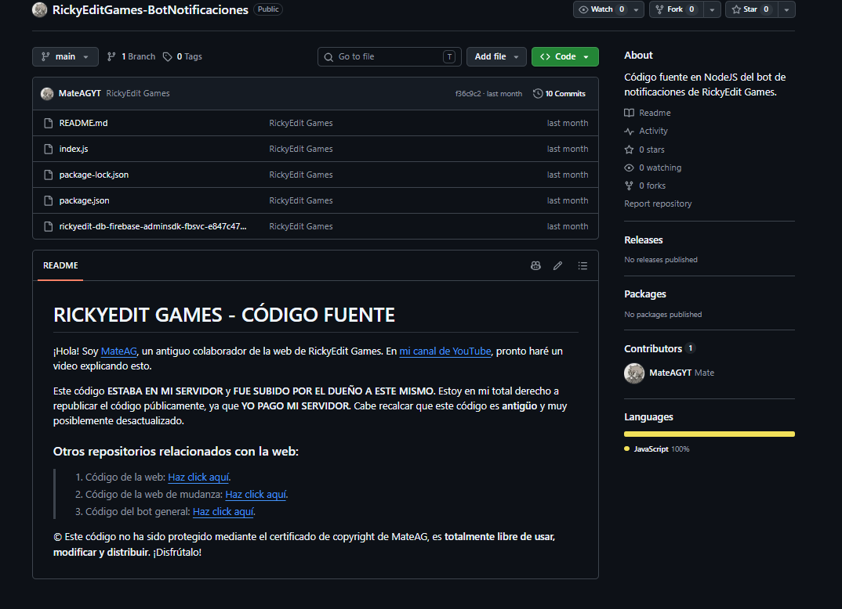The height and width of the screenshot is (609, 842).
Task: Open Haz click aquí for web de mudanza
Action: 256,494
